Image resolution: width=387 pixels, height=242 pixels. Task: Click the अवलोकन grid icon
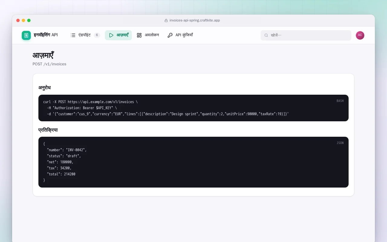pos(139,35)
